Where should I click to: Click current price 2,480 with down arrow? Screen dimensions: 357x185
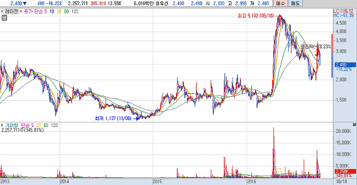click(18, 3)
